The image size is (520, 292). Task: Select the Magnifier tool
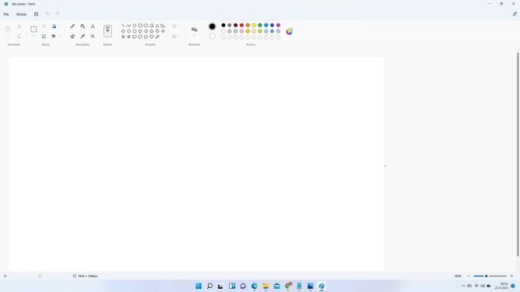pyautogui.click(x=93, y=36)
